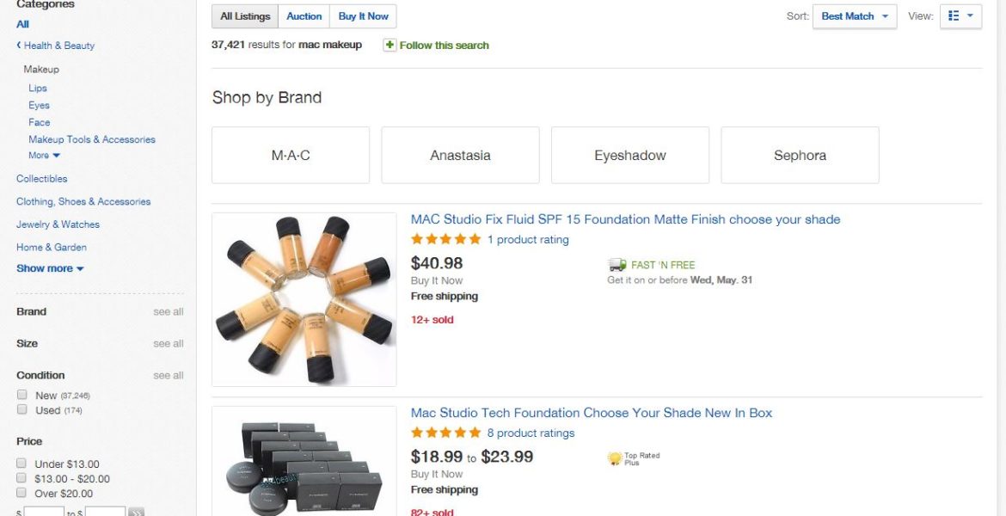Click the Fast 'N Free truck icon
This screenshot has height=516, width=1006.
click(x=616, y=265)
